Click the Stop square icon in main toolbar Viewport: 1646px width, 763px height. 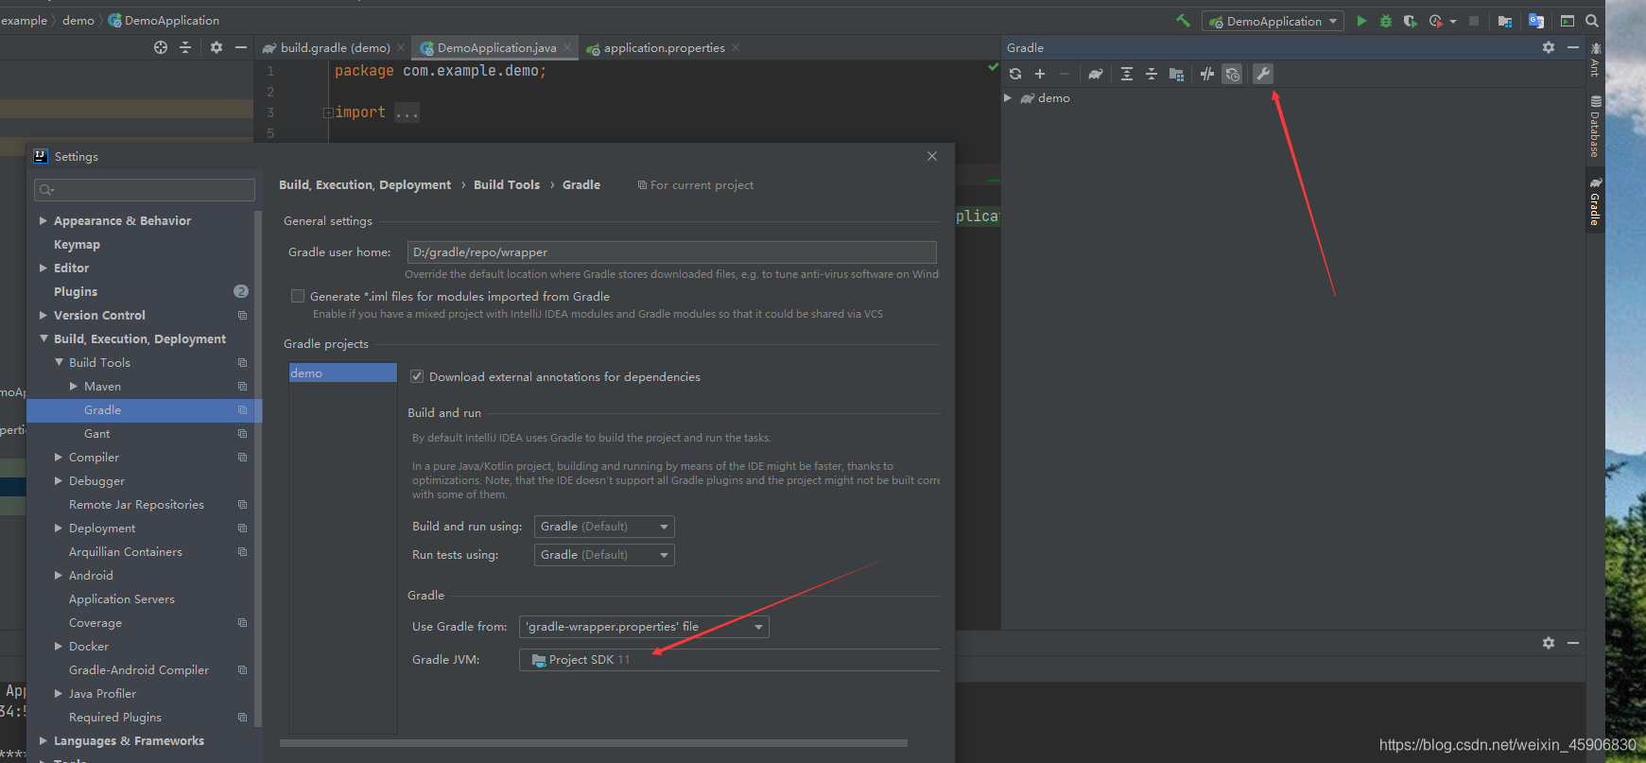coord(1474,21)
